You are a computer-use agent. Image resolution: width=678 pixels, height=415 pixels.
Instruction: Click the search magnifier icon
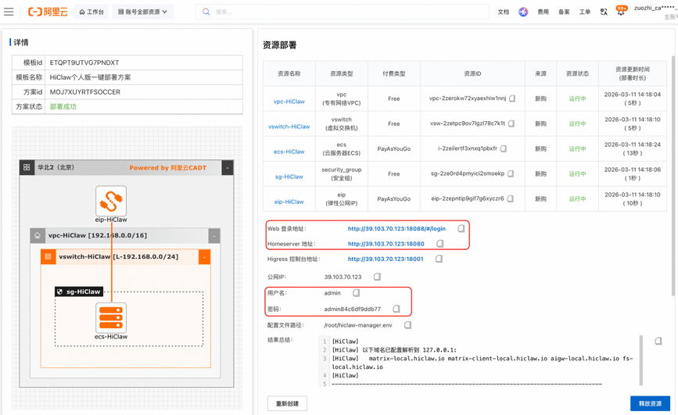(x=206, y=12)
